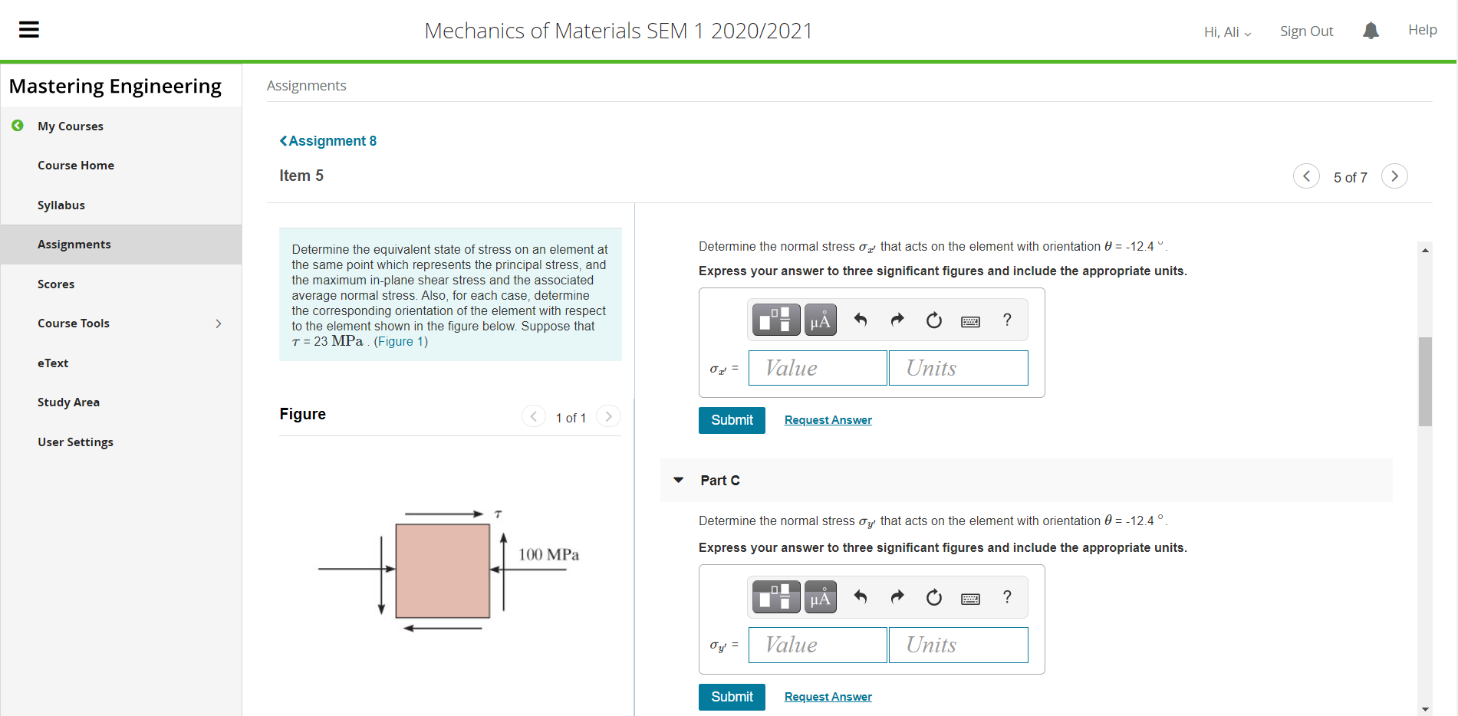The height and width of the screenshot is (716, 1458).
Task: Go to the next item using the right arrow
Action: pyautogui.click(x=1394, y=176)
